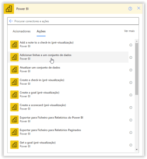
Task: Show info for Adicionar linhas a um conjunto
Action: 131,58
